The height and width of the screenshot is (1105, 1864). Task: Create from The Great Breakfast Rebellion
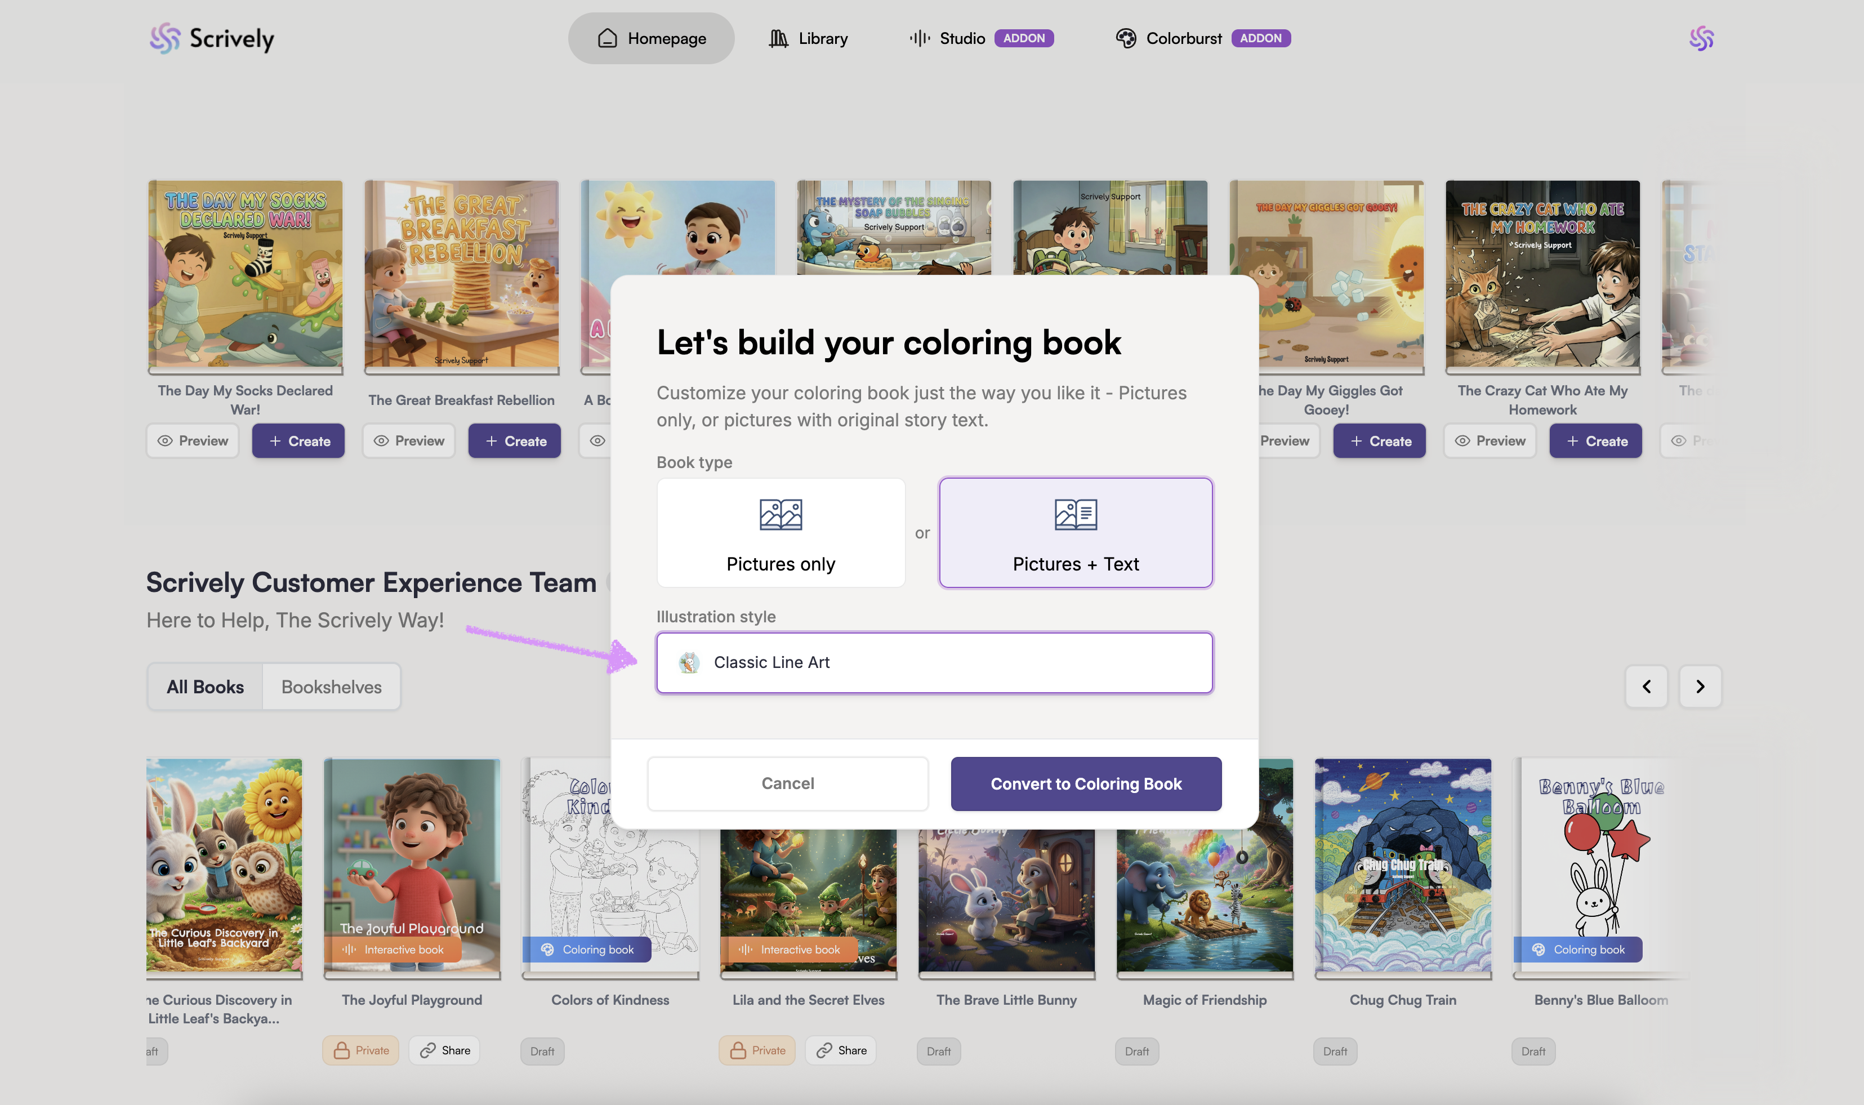pos(514,441)
